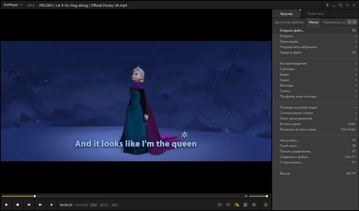The image size is (359, 211).
Task: Open the PotPlayer main menu dropdown
Action: [13, 5]
